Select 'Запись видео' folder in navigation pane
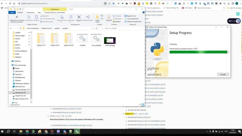The width and height of the screenshot is (242, 136). coord(20,36)
